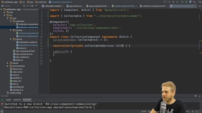
Task: Add new terminal session with green plus
Action: (x=2, y=100)
